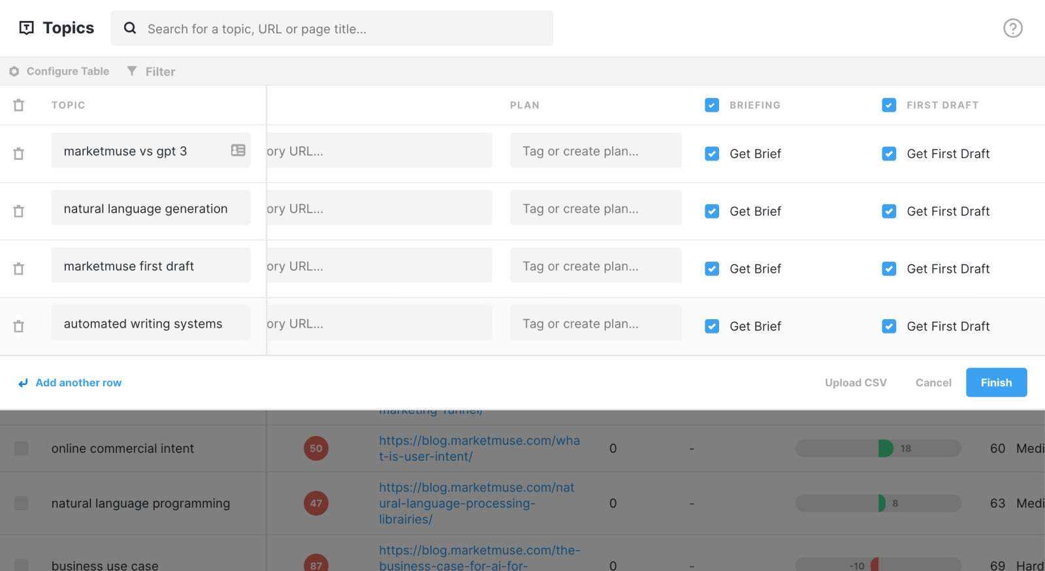Click the PLAN column header
The width and height of the screenshot is (1045, 571).
524,105
